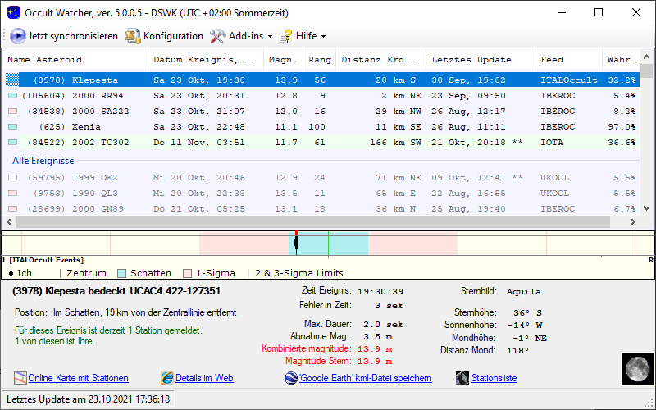Viewport: 656px width, 410px height.
Task: Expand the Add-ins dropdown arrow
Action: (270, 37)
